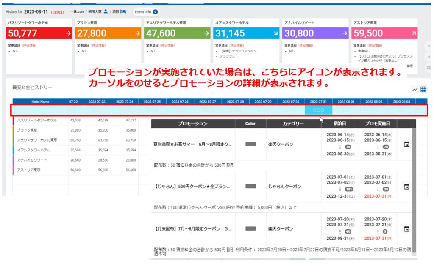Expand 75 more dates in 夏旅満喫 宿泊日

coord(348,147)
